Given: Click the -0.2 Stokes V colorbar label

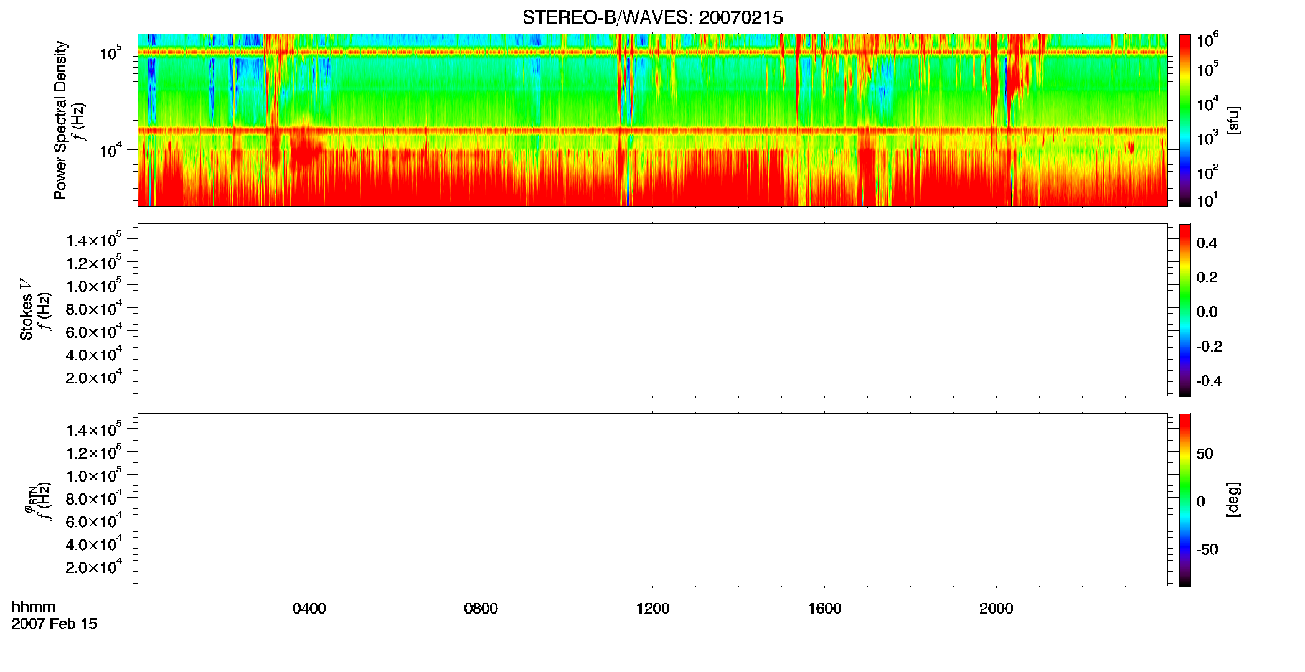Looking at the screenshot, I should (x=1209, y=347).
